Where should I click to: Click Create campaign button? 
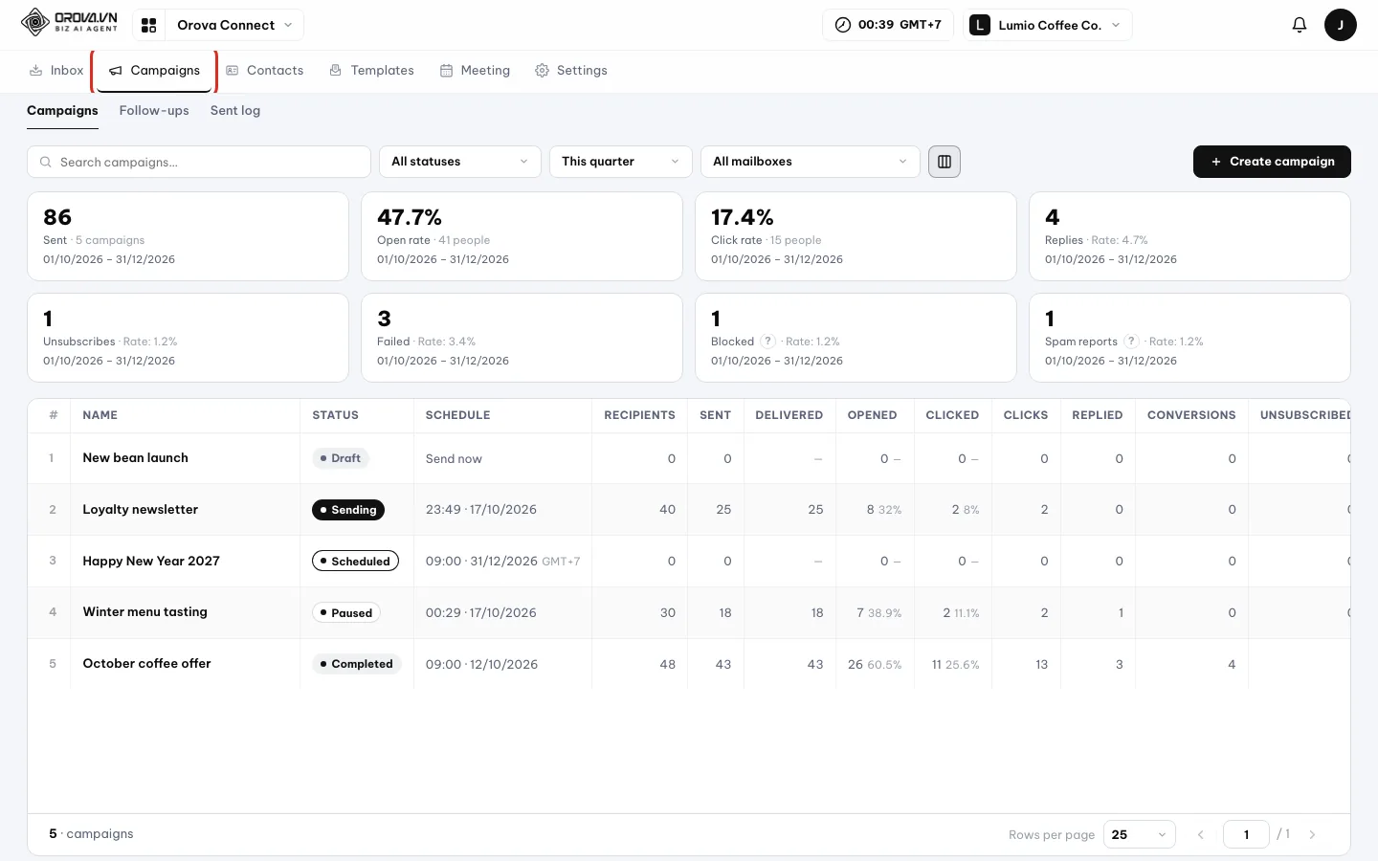coord(1272,162)
